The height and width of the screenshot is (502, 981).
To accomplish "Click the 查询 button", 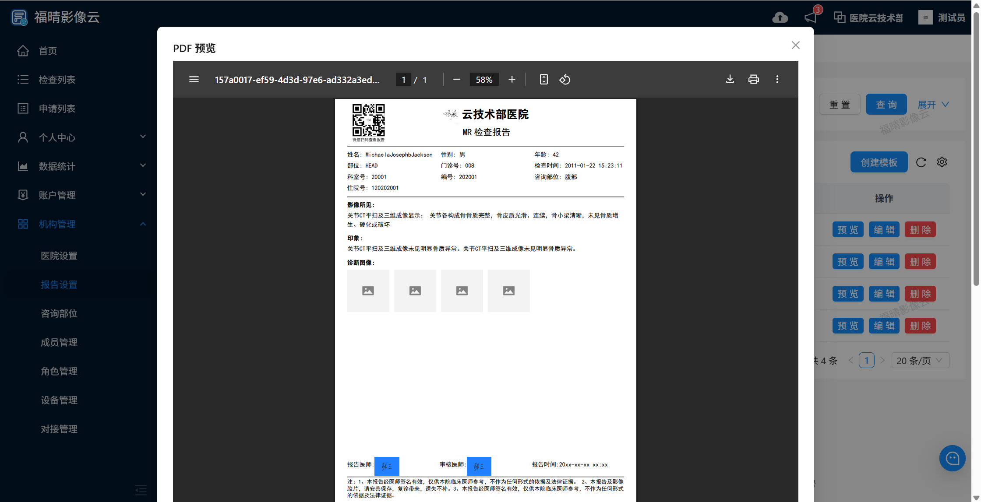I will (886, 105).
